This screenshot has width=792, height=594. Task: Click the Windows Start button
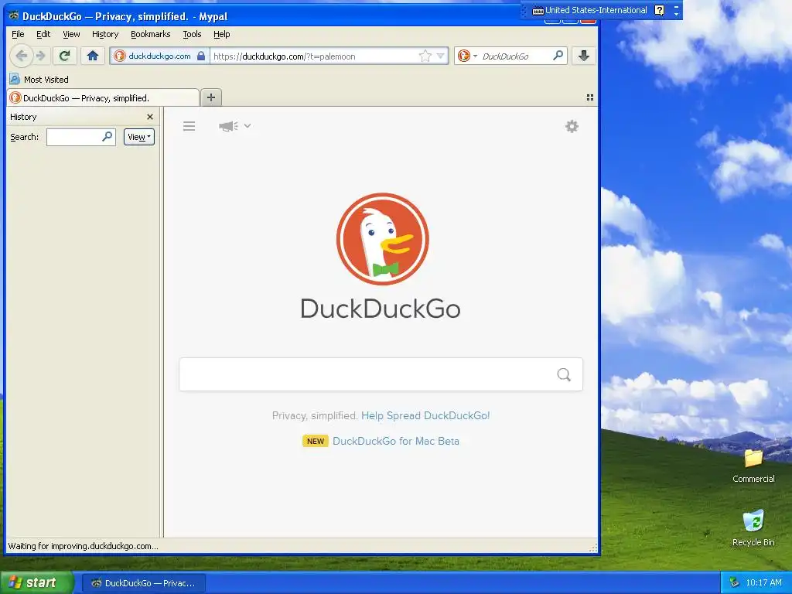coord(37,583)
